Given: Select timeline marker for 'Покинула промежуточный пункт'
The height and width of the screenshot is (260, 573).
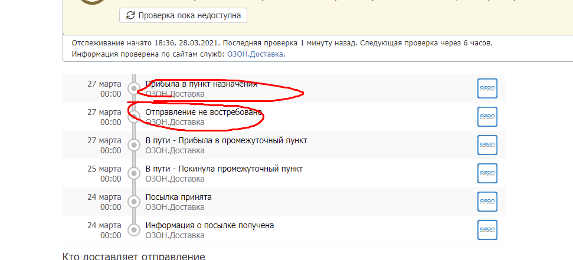Looking at the screenshot, I should point(134,173).
